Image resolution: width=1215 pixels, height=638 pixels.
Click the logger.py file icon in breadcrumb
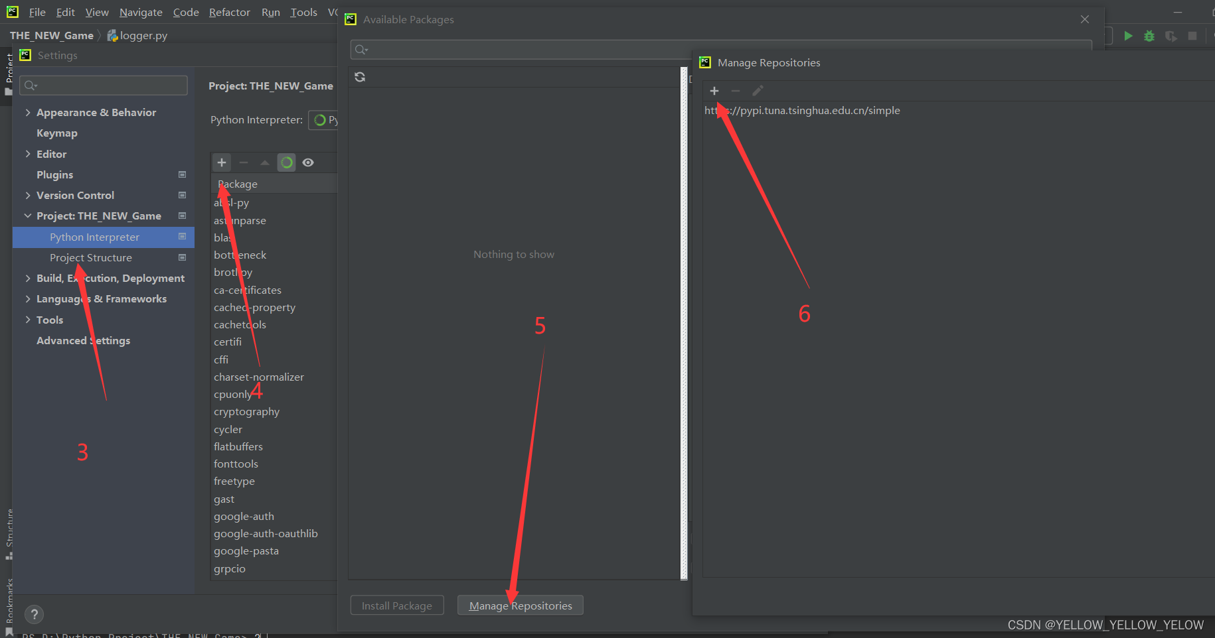point(112,36)
